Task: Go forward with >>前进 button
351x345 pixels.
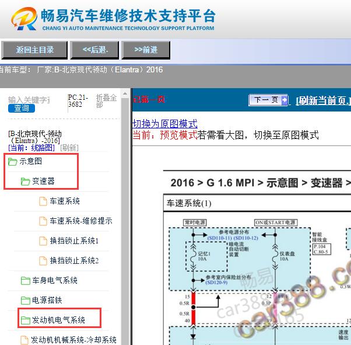Action: 146,50
